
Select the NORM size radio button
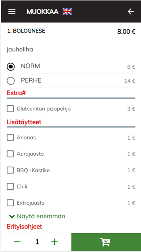click(x=11, y=67)
